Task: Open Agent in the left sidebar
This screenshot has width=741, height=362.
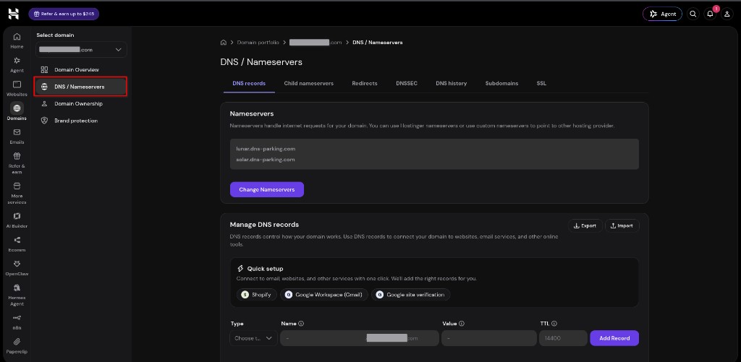Action: coord(17,64)
